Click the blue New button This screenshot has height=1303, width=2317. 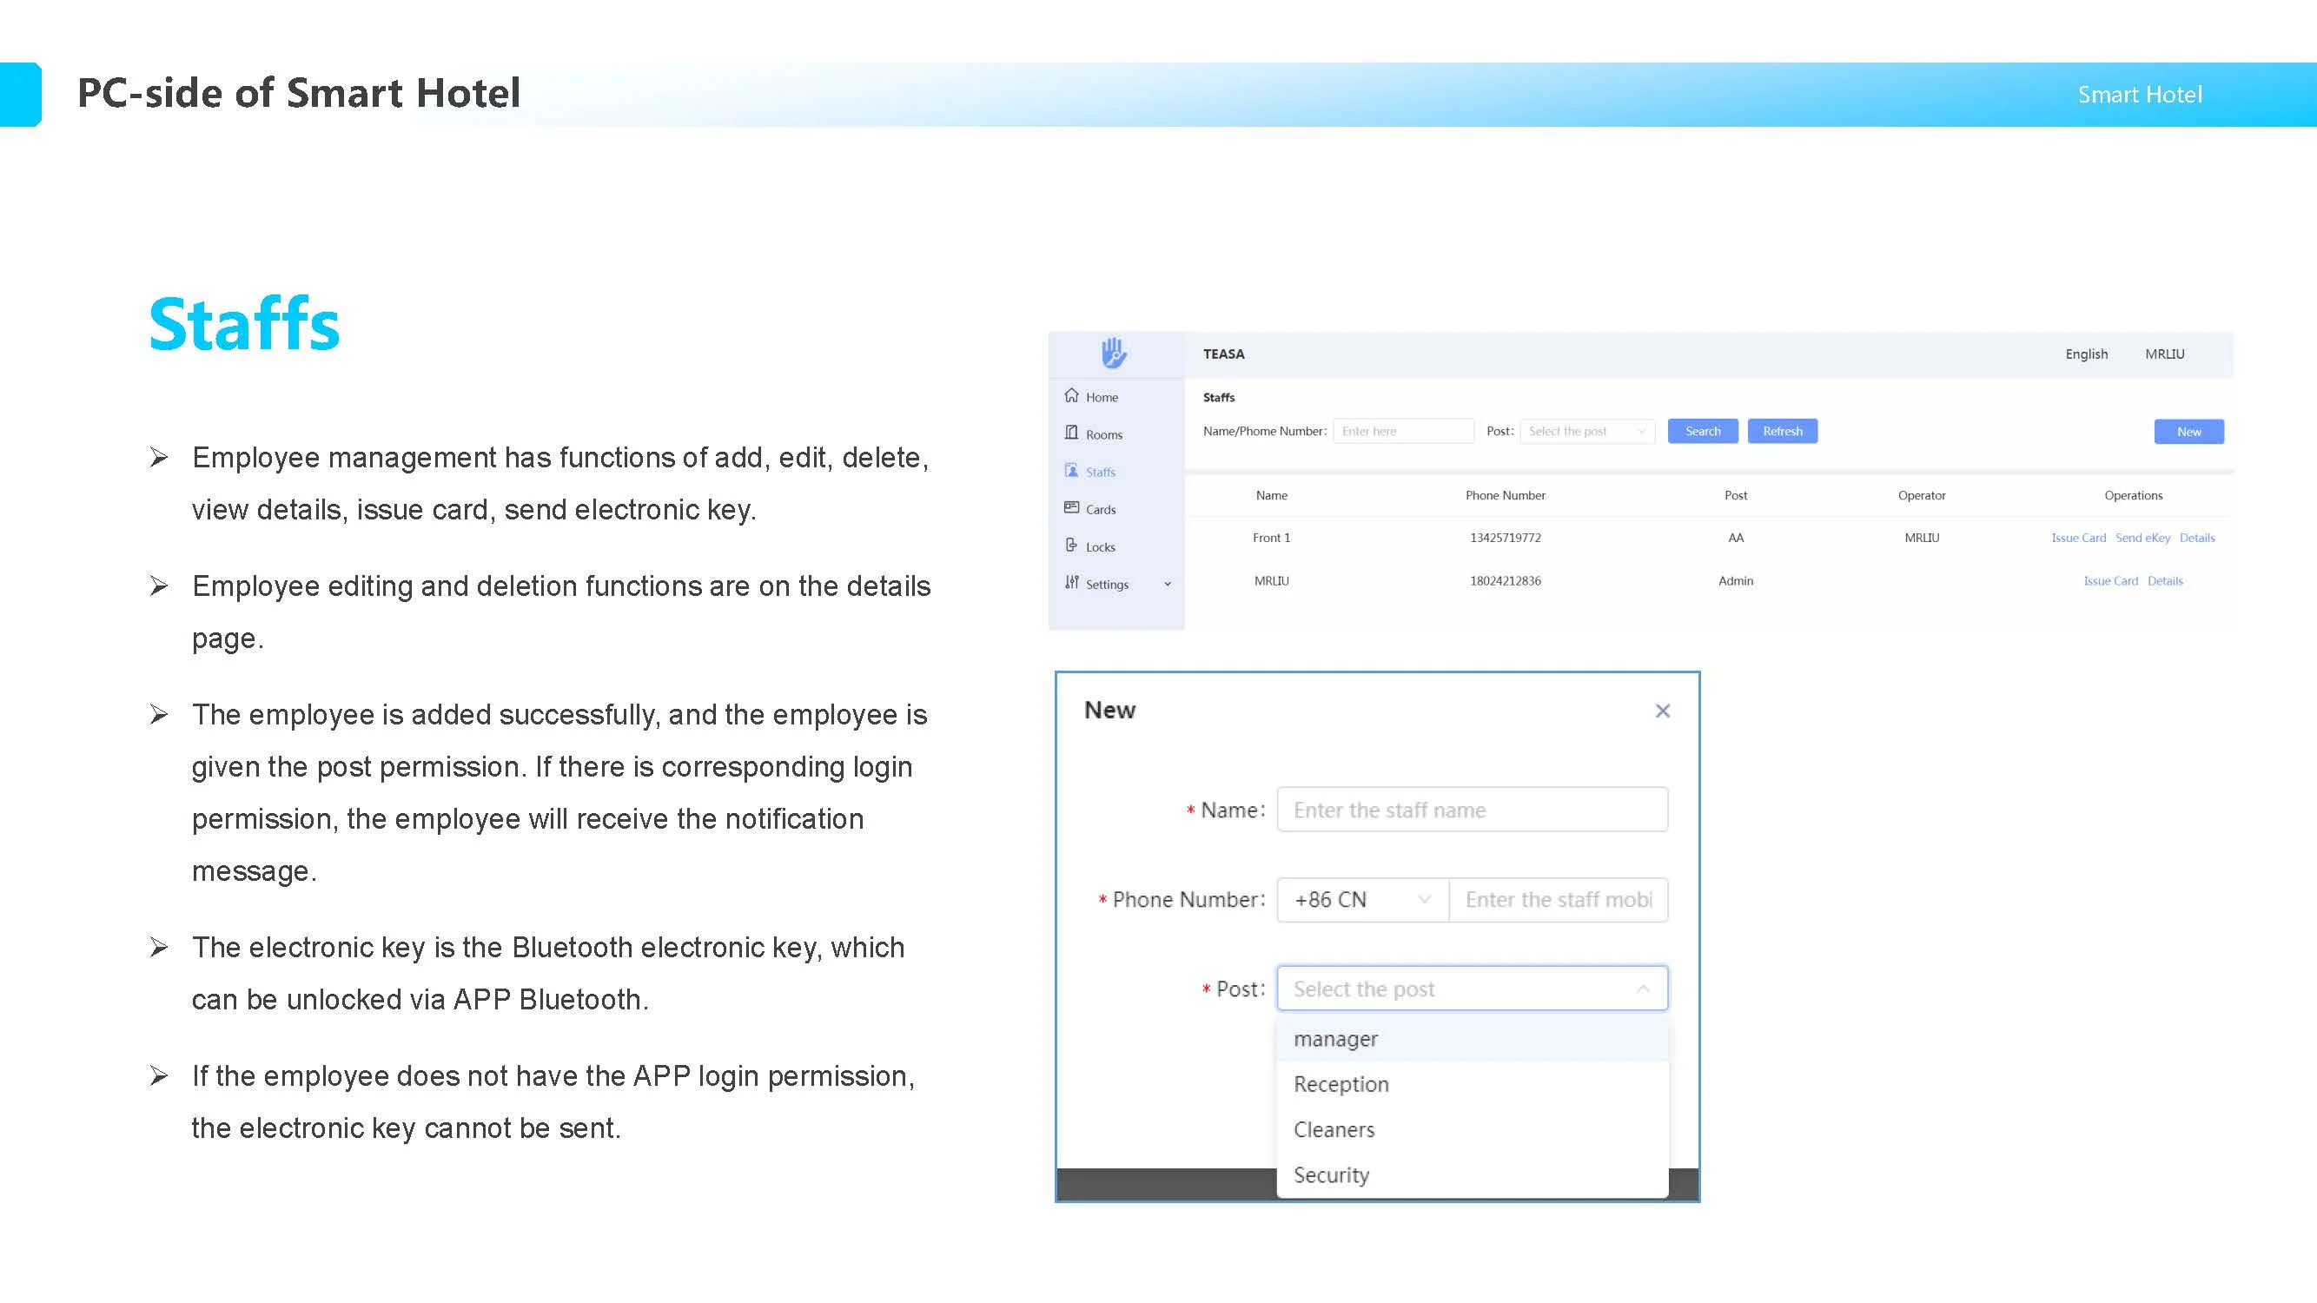[2188, 433]
